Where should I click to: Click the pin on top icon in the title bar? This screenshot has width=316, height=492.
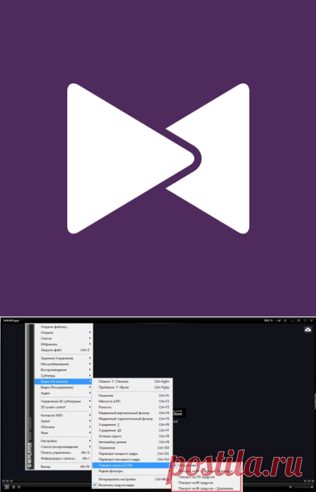278,321
